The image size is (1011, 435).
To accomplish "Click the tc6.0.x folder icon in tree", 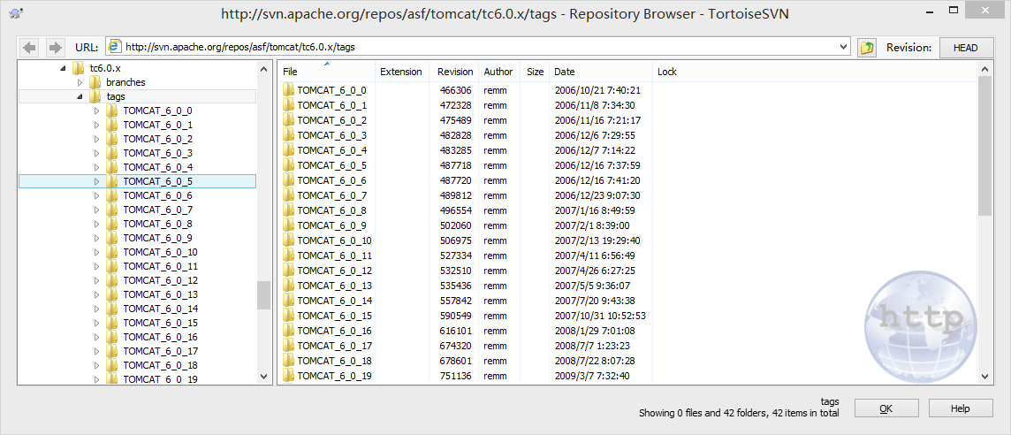I will click(x=78, y=68).
